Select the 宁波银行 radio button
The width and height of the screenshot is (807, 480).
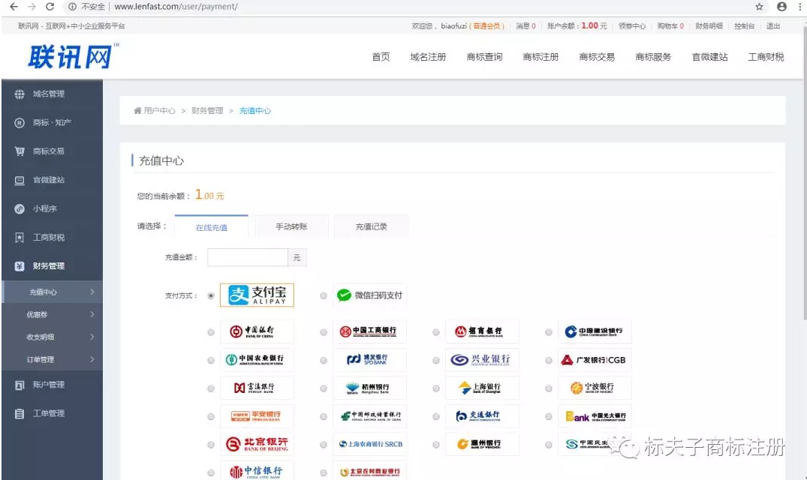point(550,388)
